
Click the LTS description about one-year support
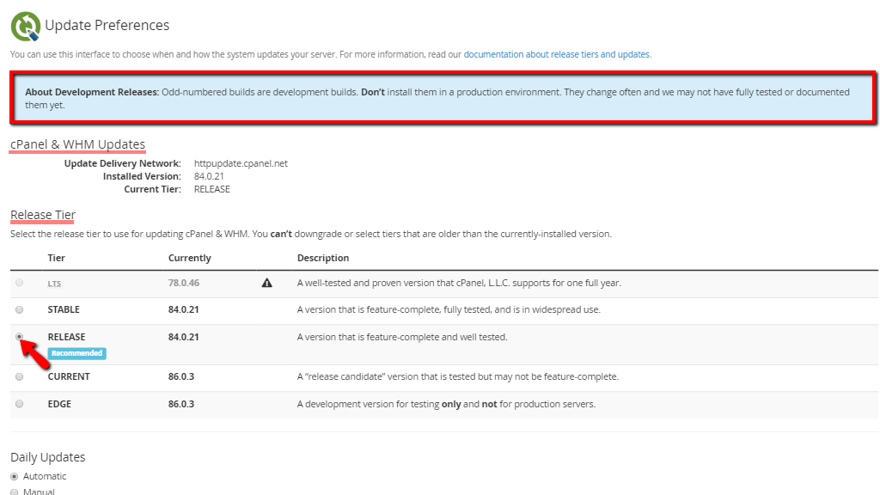click(x=459, y=283)
